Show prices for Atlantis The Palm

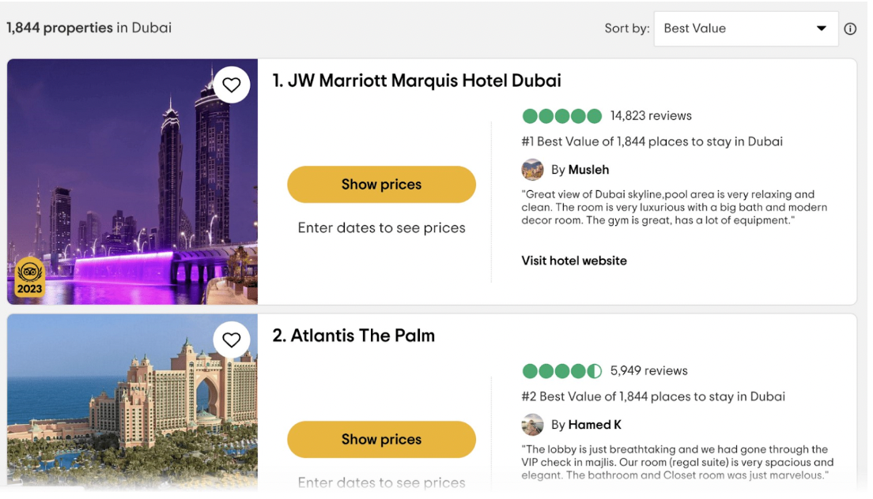381,439
